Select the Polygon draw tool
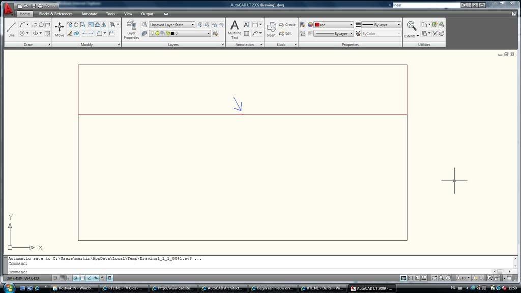Screen dimensions: 521x293 41,25
